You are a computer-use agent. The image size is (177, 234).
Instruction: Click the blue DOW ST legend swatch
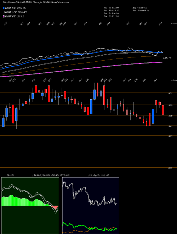[4, 8]
